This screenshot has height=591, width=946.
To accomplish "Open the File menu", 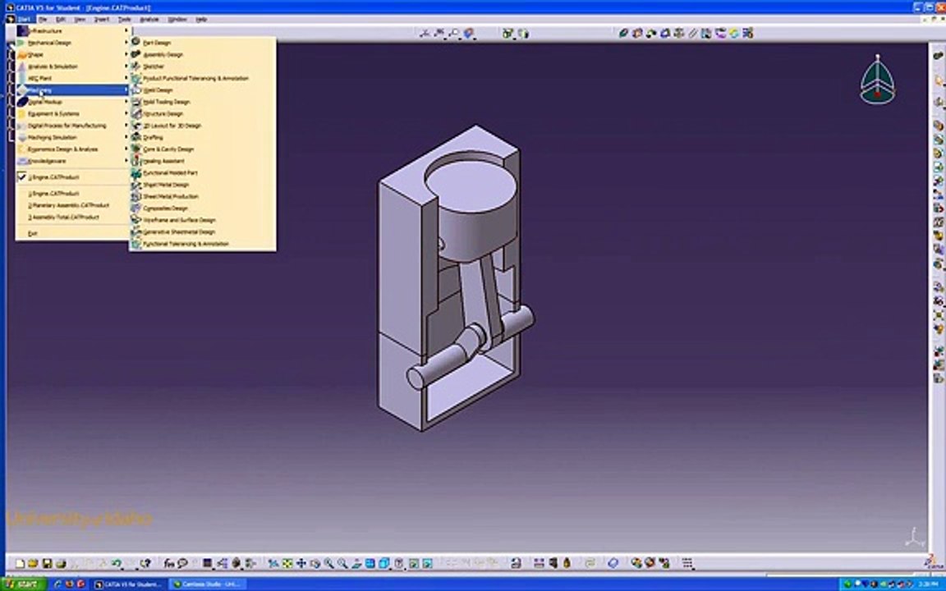I will pyautogui.click(x=43, y=20).
